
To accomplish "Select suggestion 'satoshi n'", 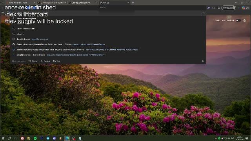I will point(108,34).
